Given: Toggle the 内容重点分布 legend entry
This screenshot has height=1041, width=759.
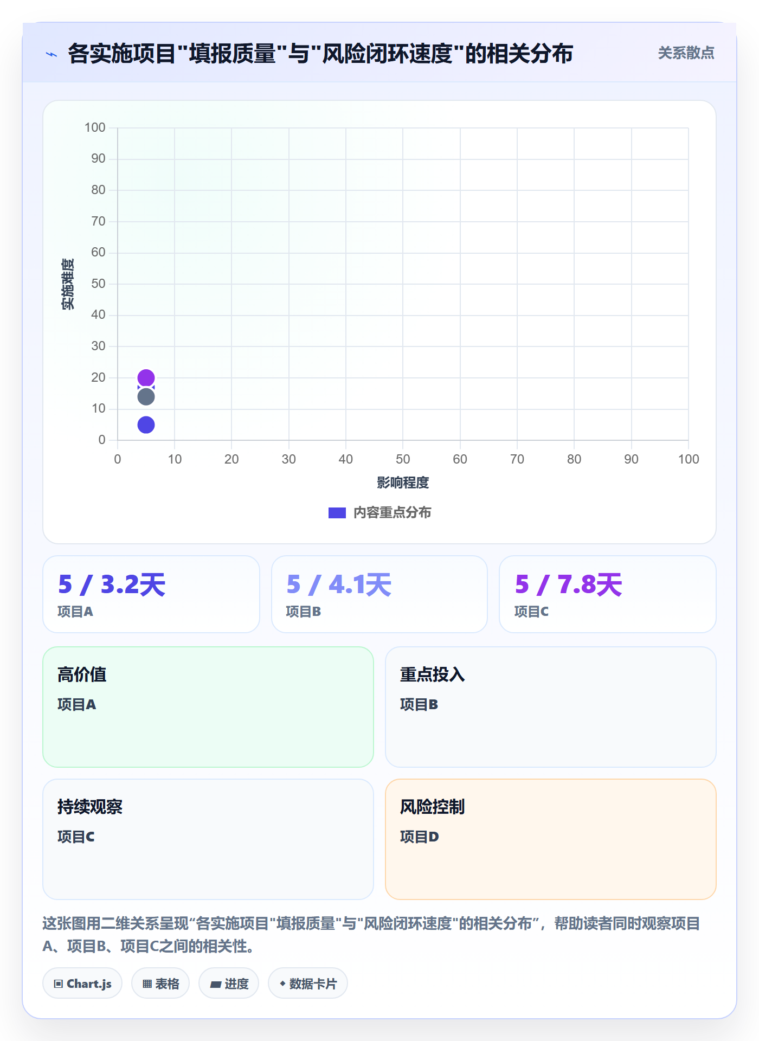Looking at the screenshot, I should pos(379,512).
